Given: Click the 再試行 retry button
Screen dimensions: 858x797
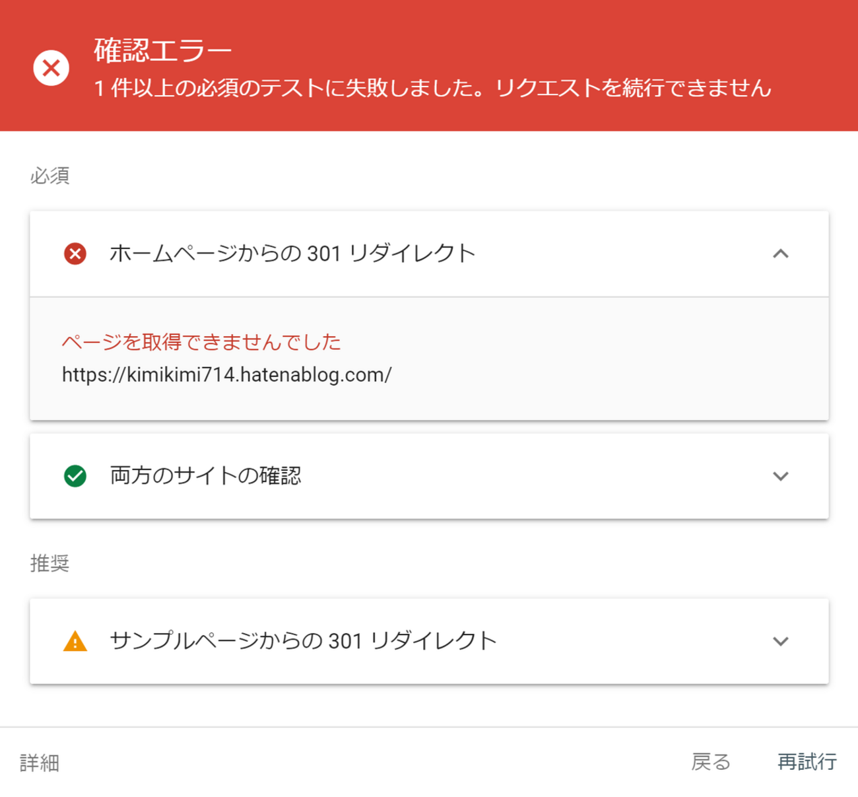Looking at the screenshot, I should tap(807, 762).
